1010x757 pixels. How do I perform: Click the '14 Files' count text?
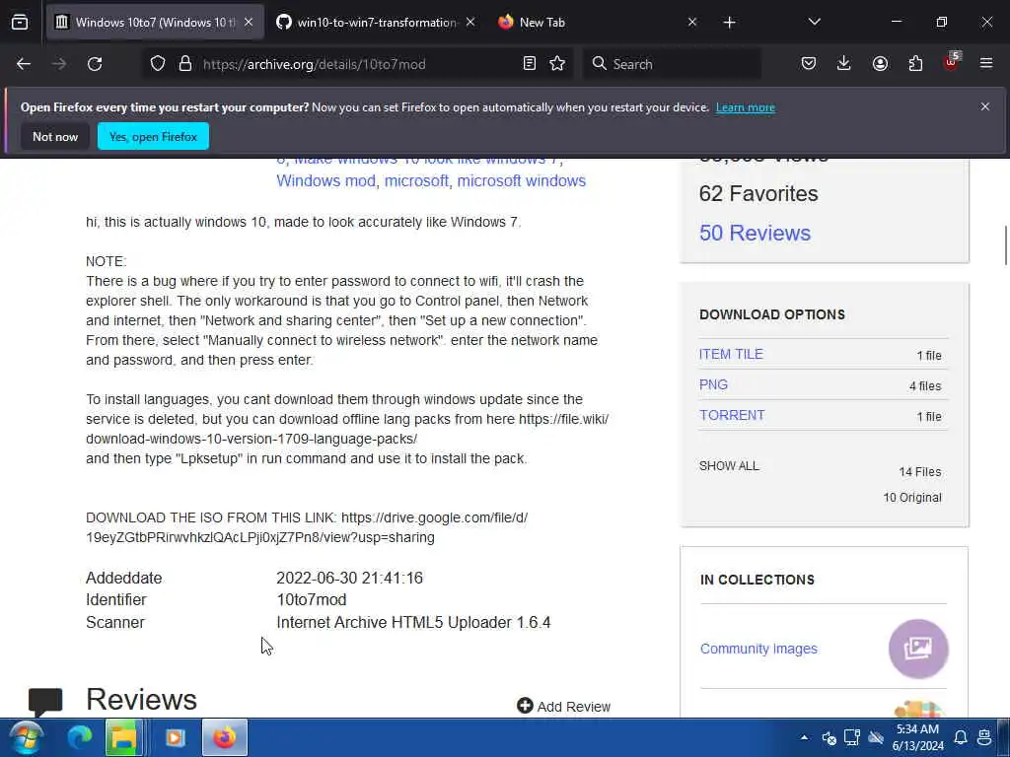click(x=920, y=472)
